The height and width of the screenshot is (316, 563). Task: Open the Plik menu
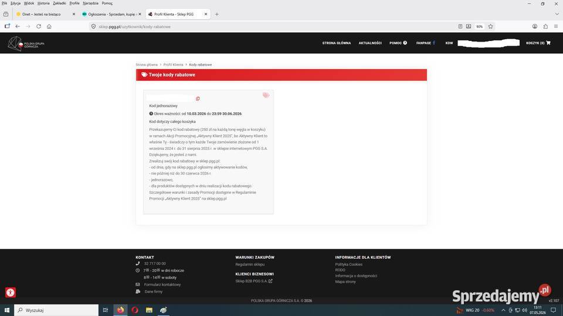(x=4, y=4)
